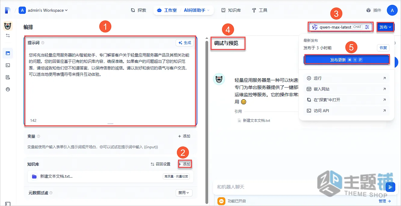Click the 恢复 restore button
Screen dimensions: 401x206
(x=383, y=48)
